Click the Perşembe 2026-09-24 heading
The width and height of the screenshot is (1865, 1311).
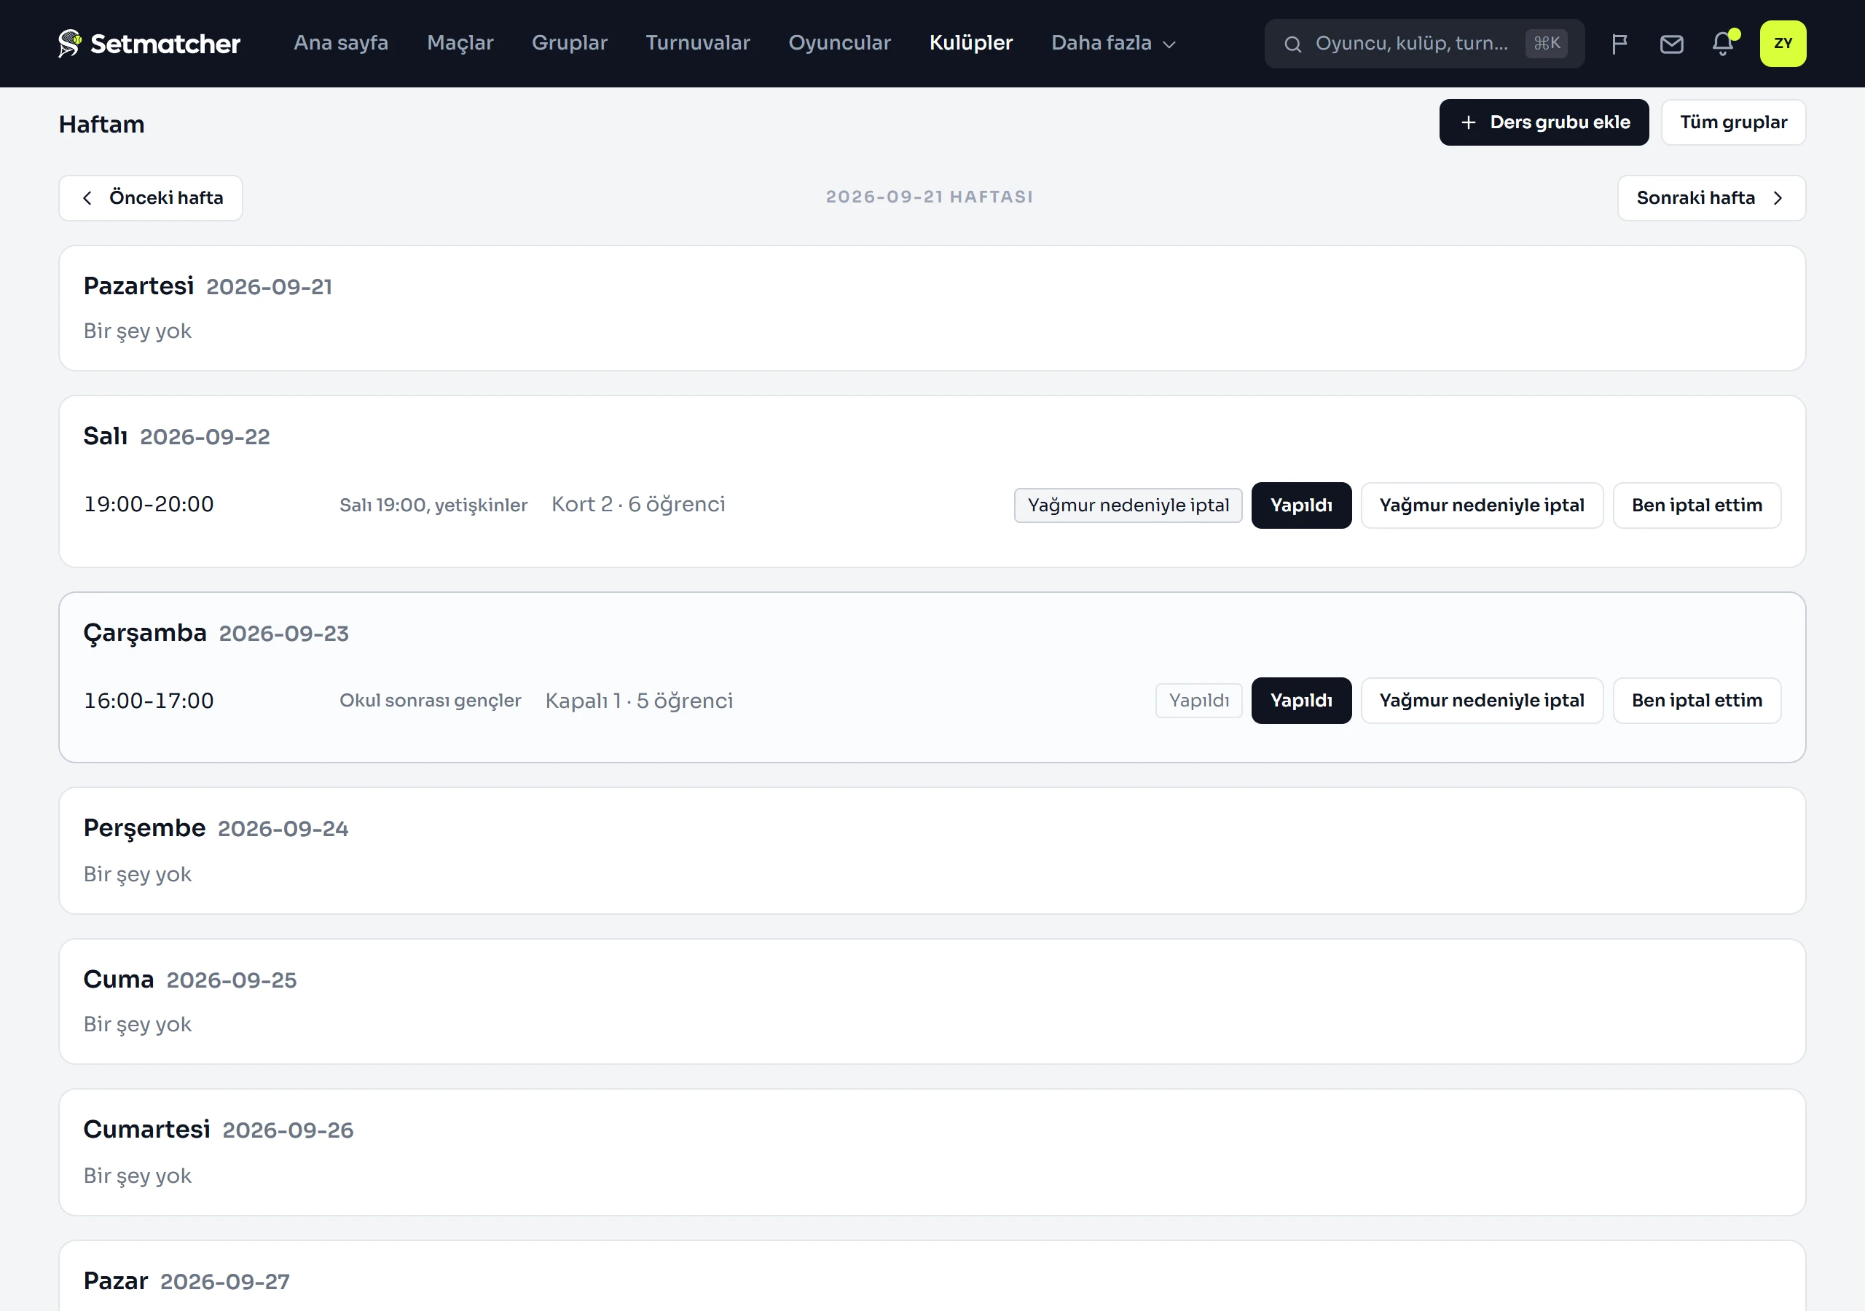point(216,827)
